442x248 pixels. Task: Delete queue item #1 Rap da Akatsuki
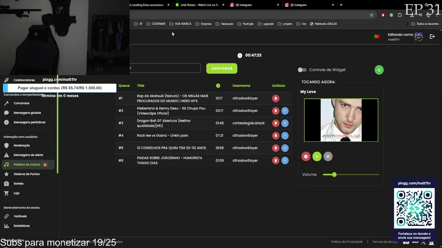[x=276, y=99]
